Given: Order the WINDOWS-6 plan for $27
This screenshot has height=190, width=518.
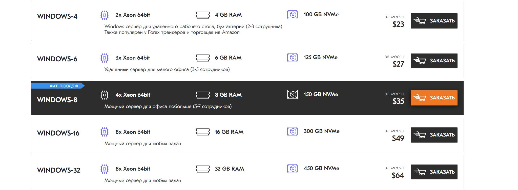Looking at the screenshot, I should pyautogui.click(x=434, y=61).
